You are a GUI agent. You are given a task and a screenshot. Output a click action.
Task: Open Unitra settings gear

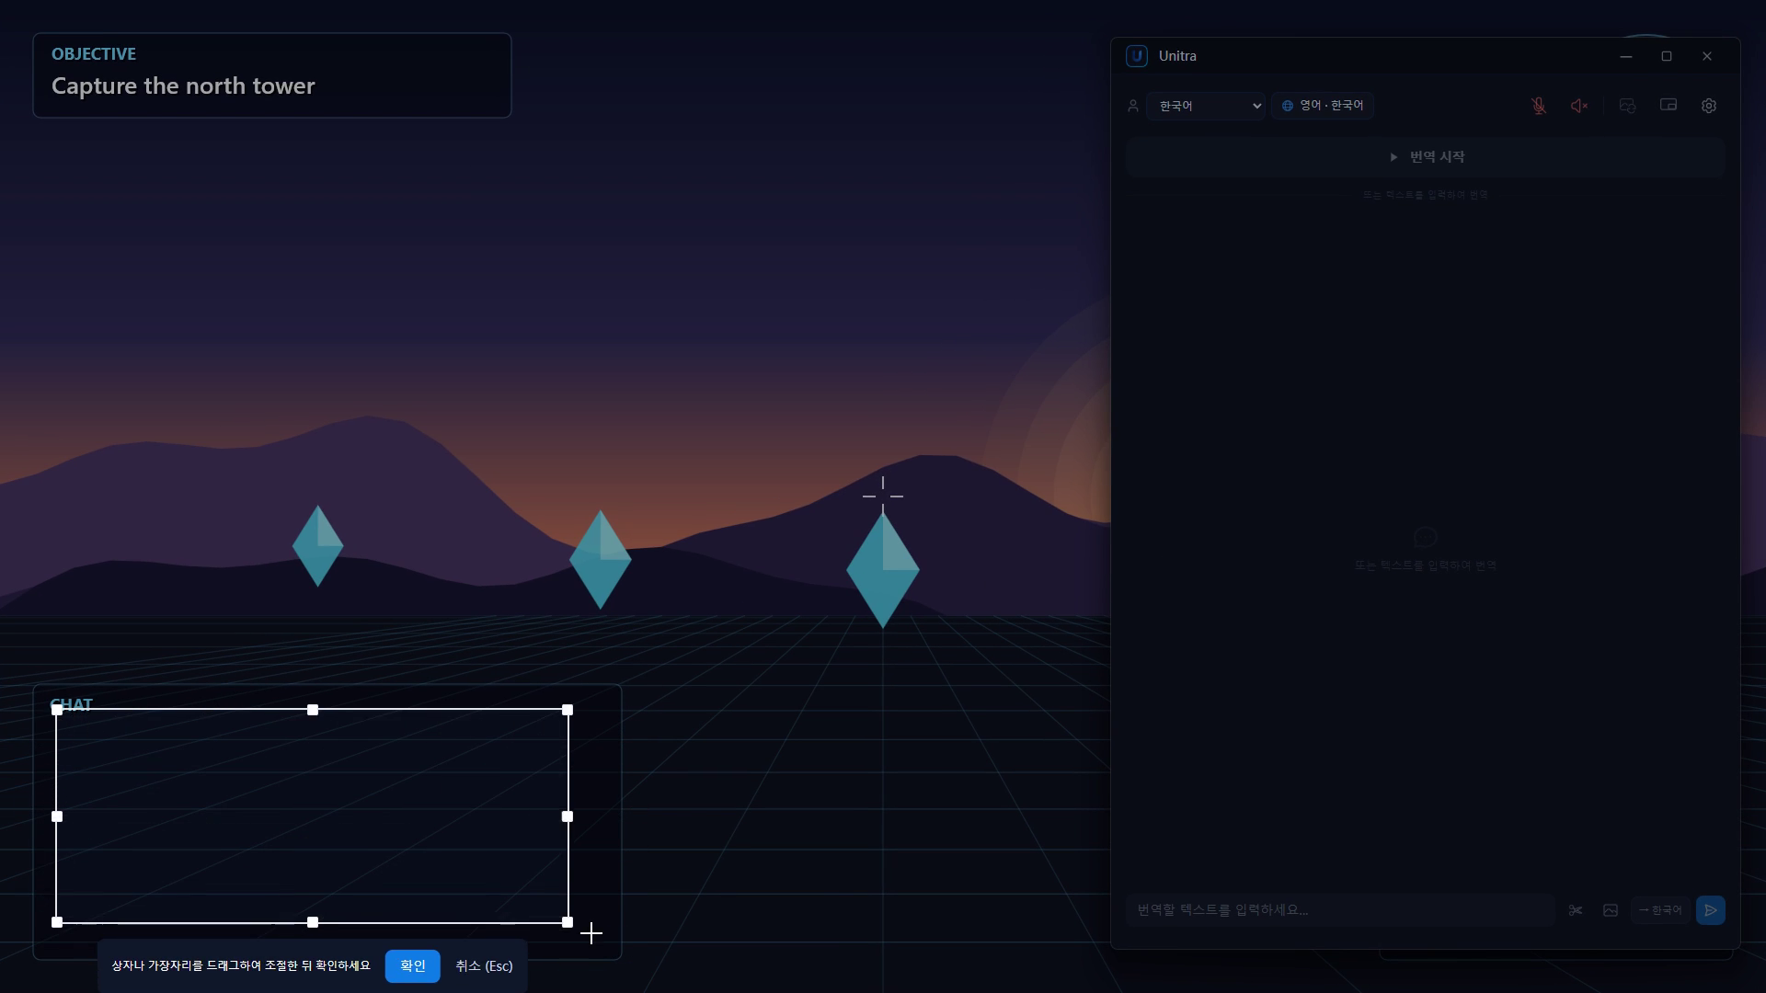click(x=1709, y=106)
